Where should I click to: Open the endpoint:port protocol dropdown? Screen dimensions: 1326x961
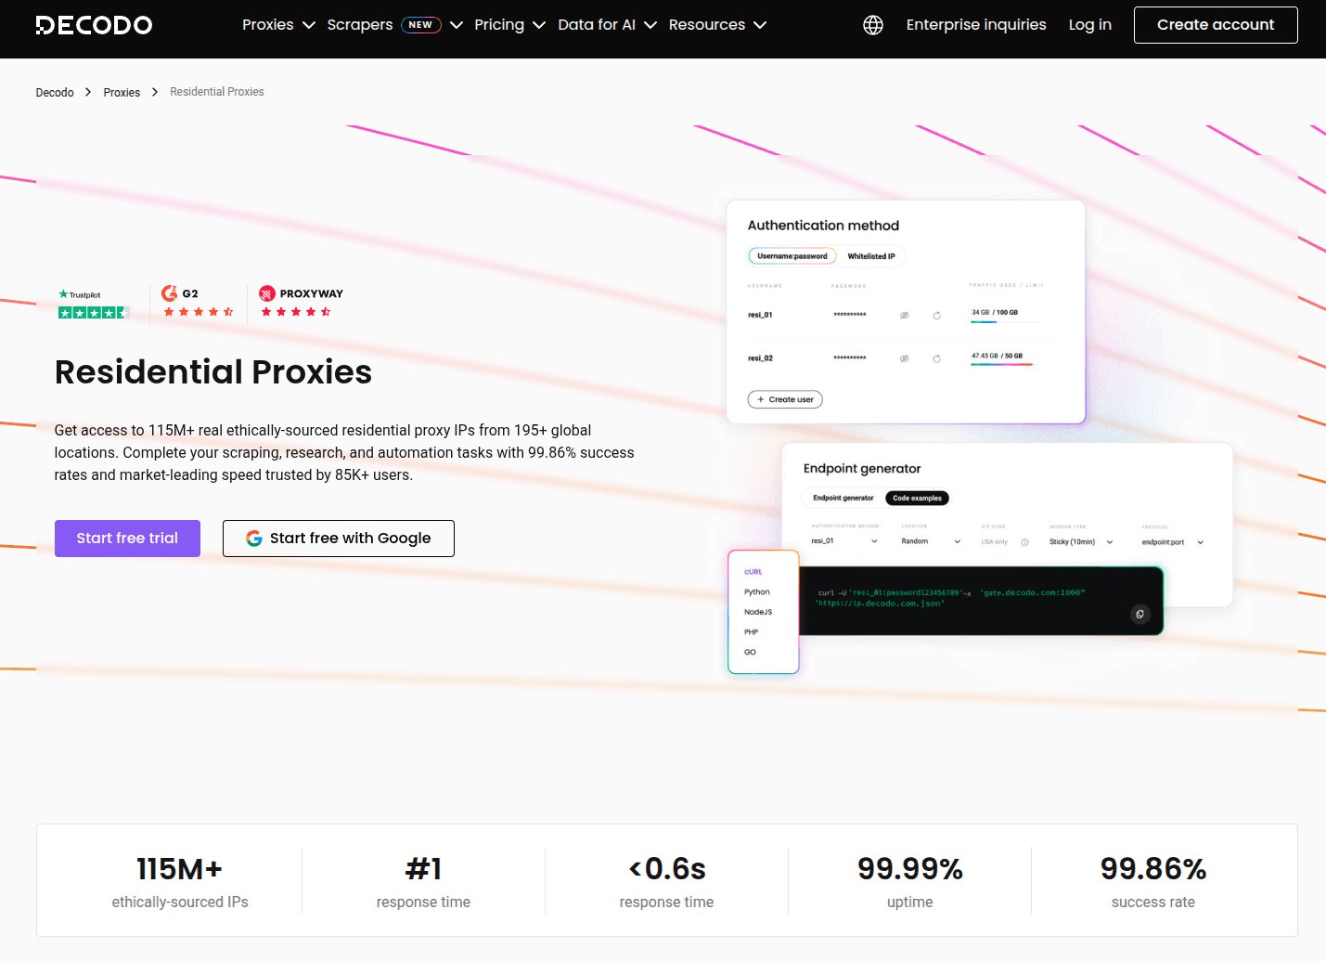click(1172, 542)
